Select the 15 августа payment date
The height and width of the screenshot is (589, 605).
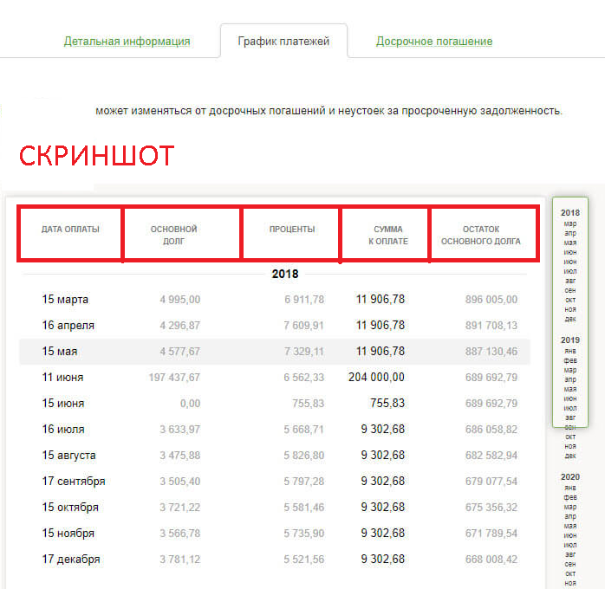tap(68, 456)
